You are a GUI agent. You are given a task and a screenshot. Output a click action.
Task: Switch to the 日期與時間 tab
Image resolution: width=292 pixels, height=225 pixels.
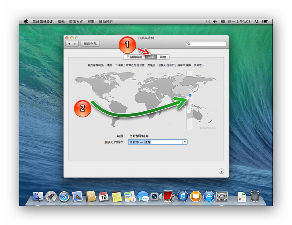coord(134,57)
